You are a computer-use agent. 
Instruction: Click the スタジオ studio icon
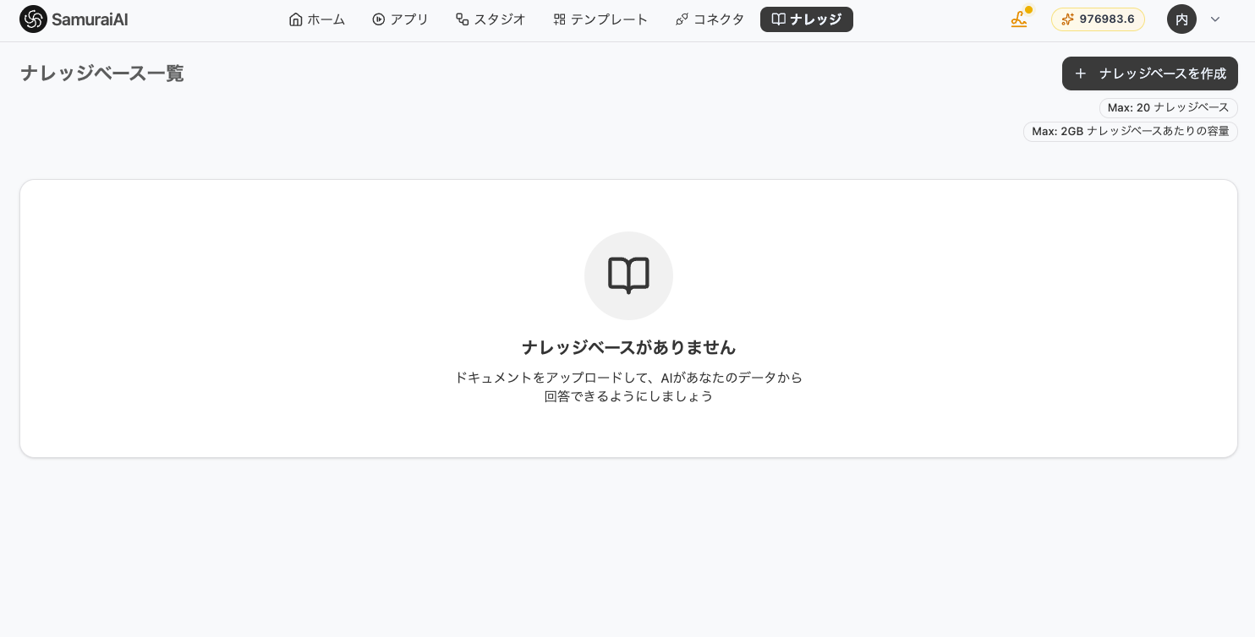click(x=462, y=19)
